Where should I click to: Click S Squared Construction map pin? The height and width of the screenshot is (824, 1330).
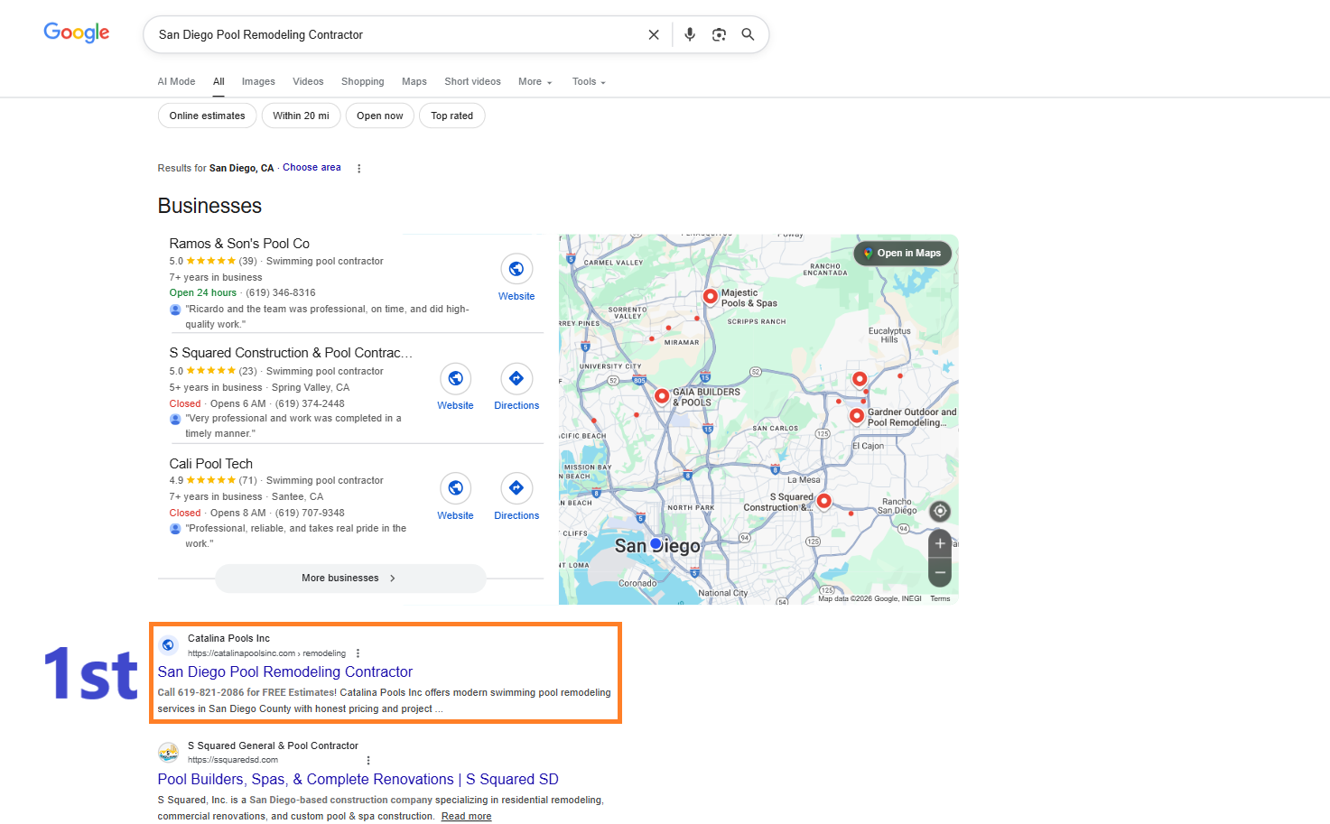tap(823, 500)
